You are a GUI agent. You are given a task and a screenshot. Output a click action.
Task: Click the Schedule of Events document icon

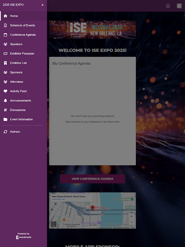click(5, 25)
